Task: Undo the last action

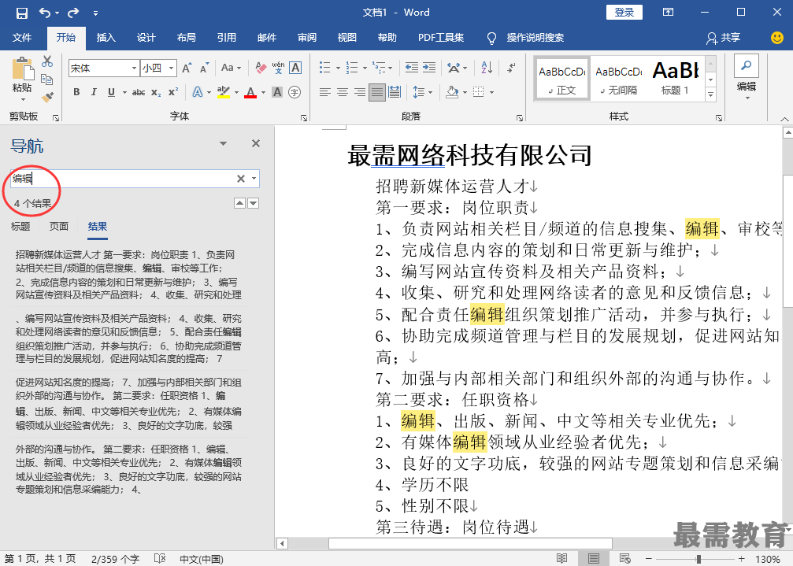Action: click(45, 13)
